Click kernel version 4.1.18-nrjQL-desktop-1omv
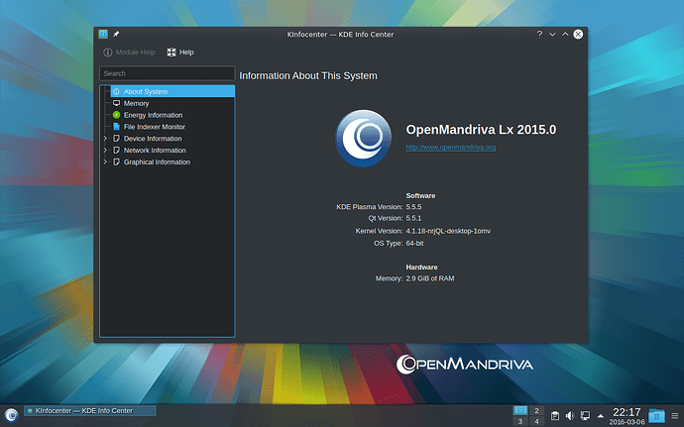 [x=448, y=231]
